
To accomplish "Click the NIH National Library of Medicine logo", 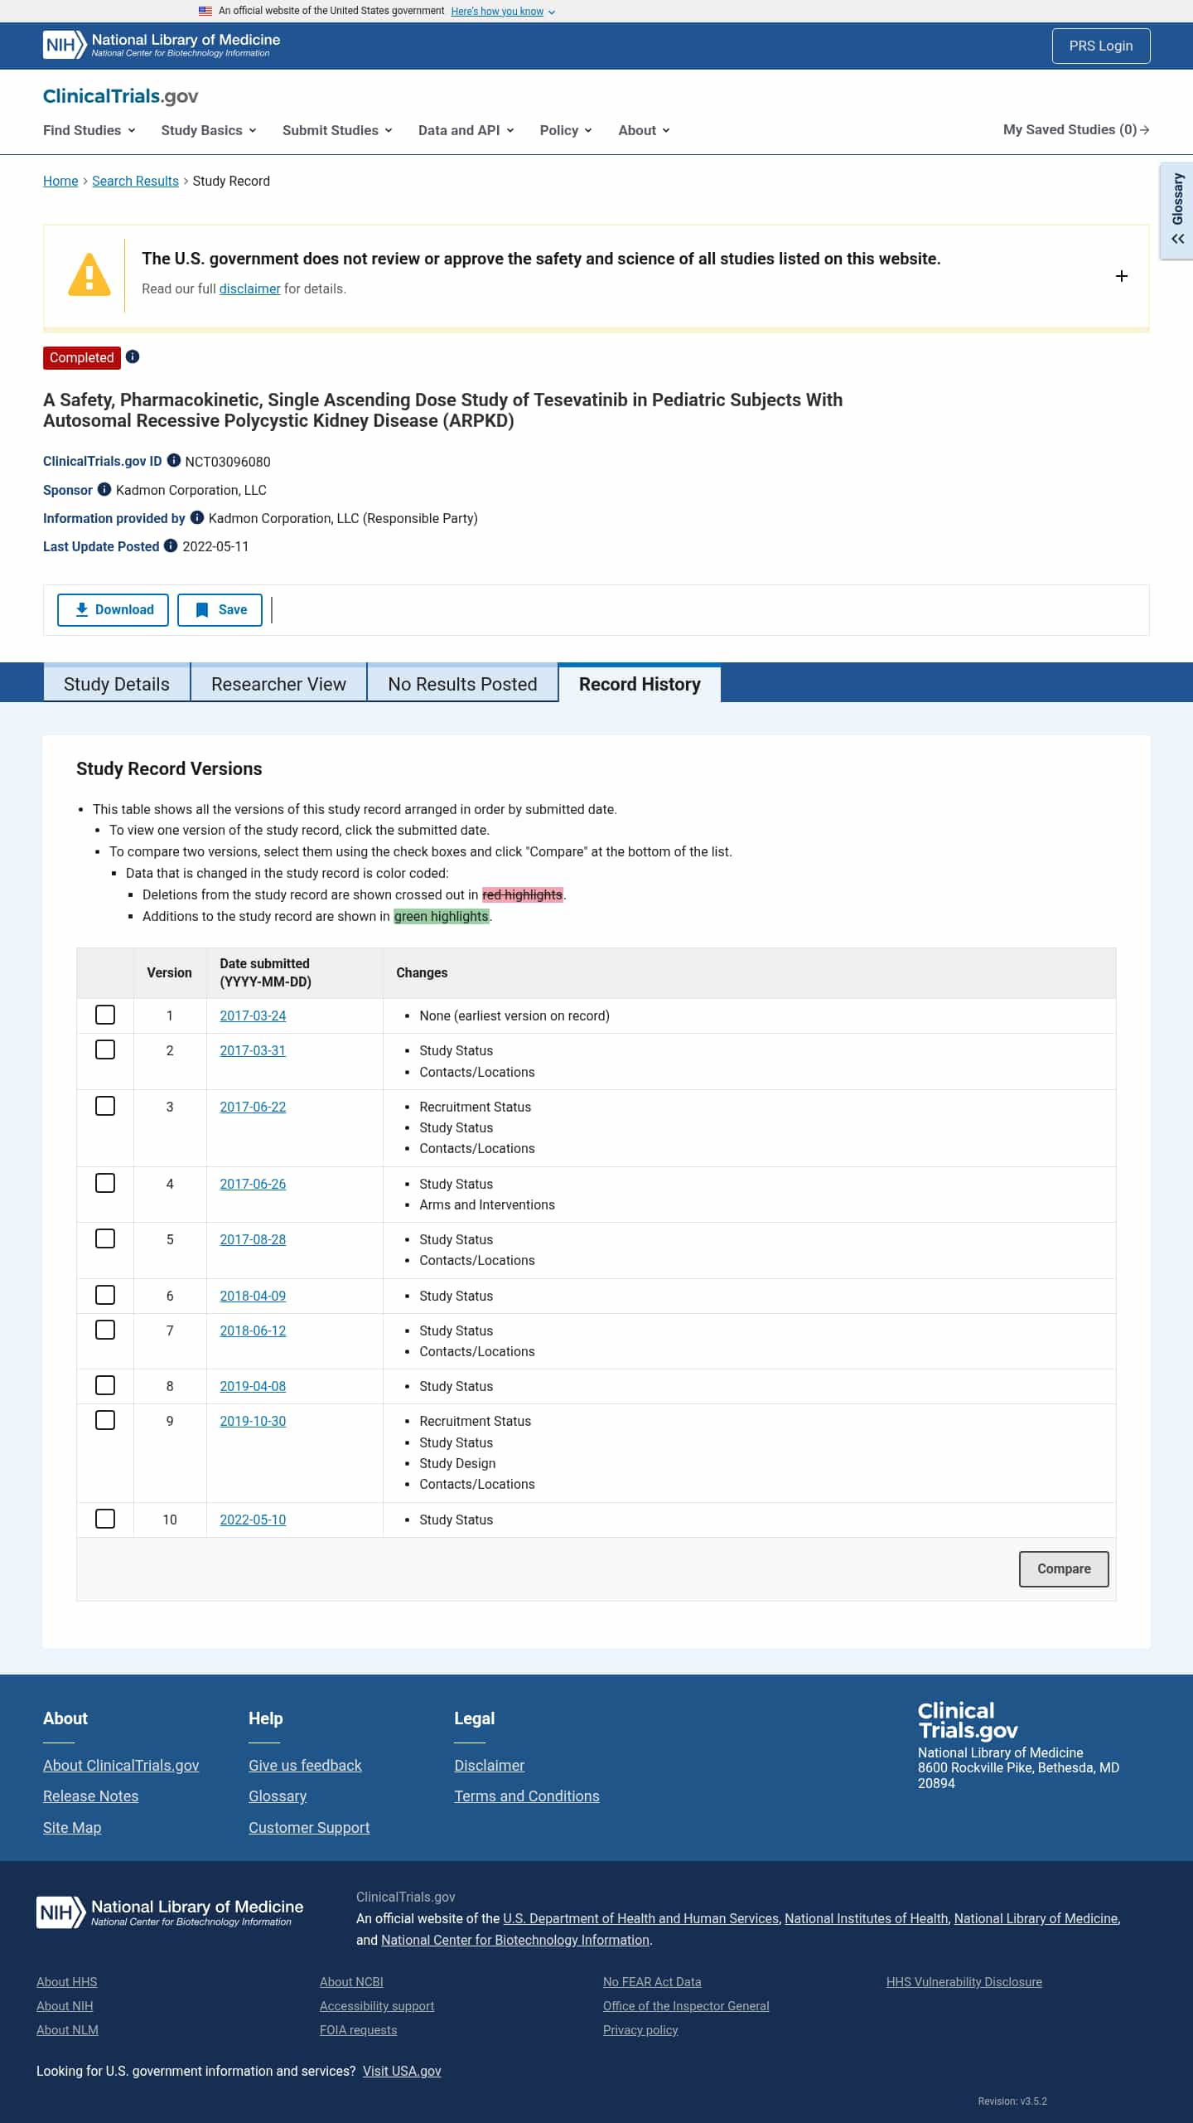I will point(162,46).
